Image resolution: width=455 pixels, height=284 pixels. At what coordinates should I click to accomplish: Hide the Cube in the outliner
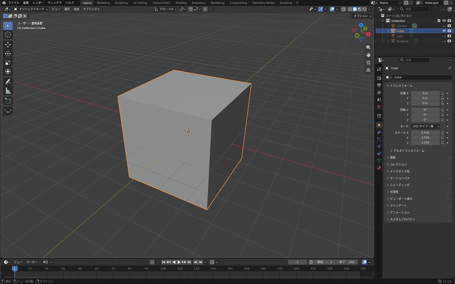pos(444,31)
